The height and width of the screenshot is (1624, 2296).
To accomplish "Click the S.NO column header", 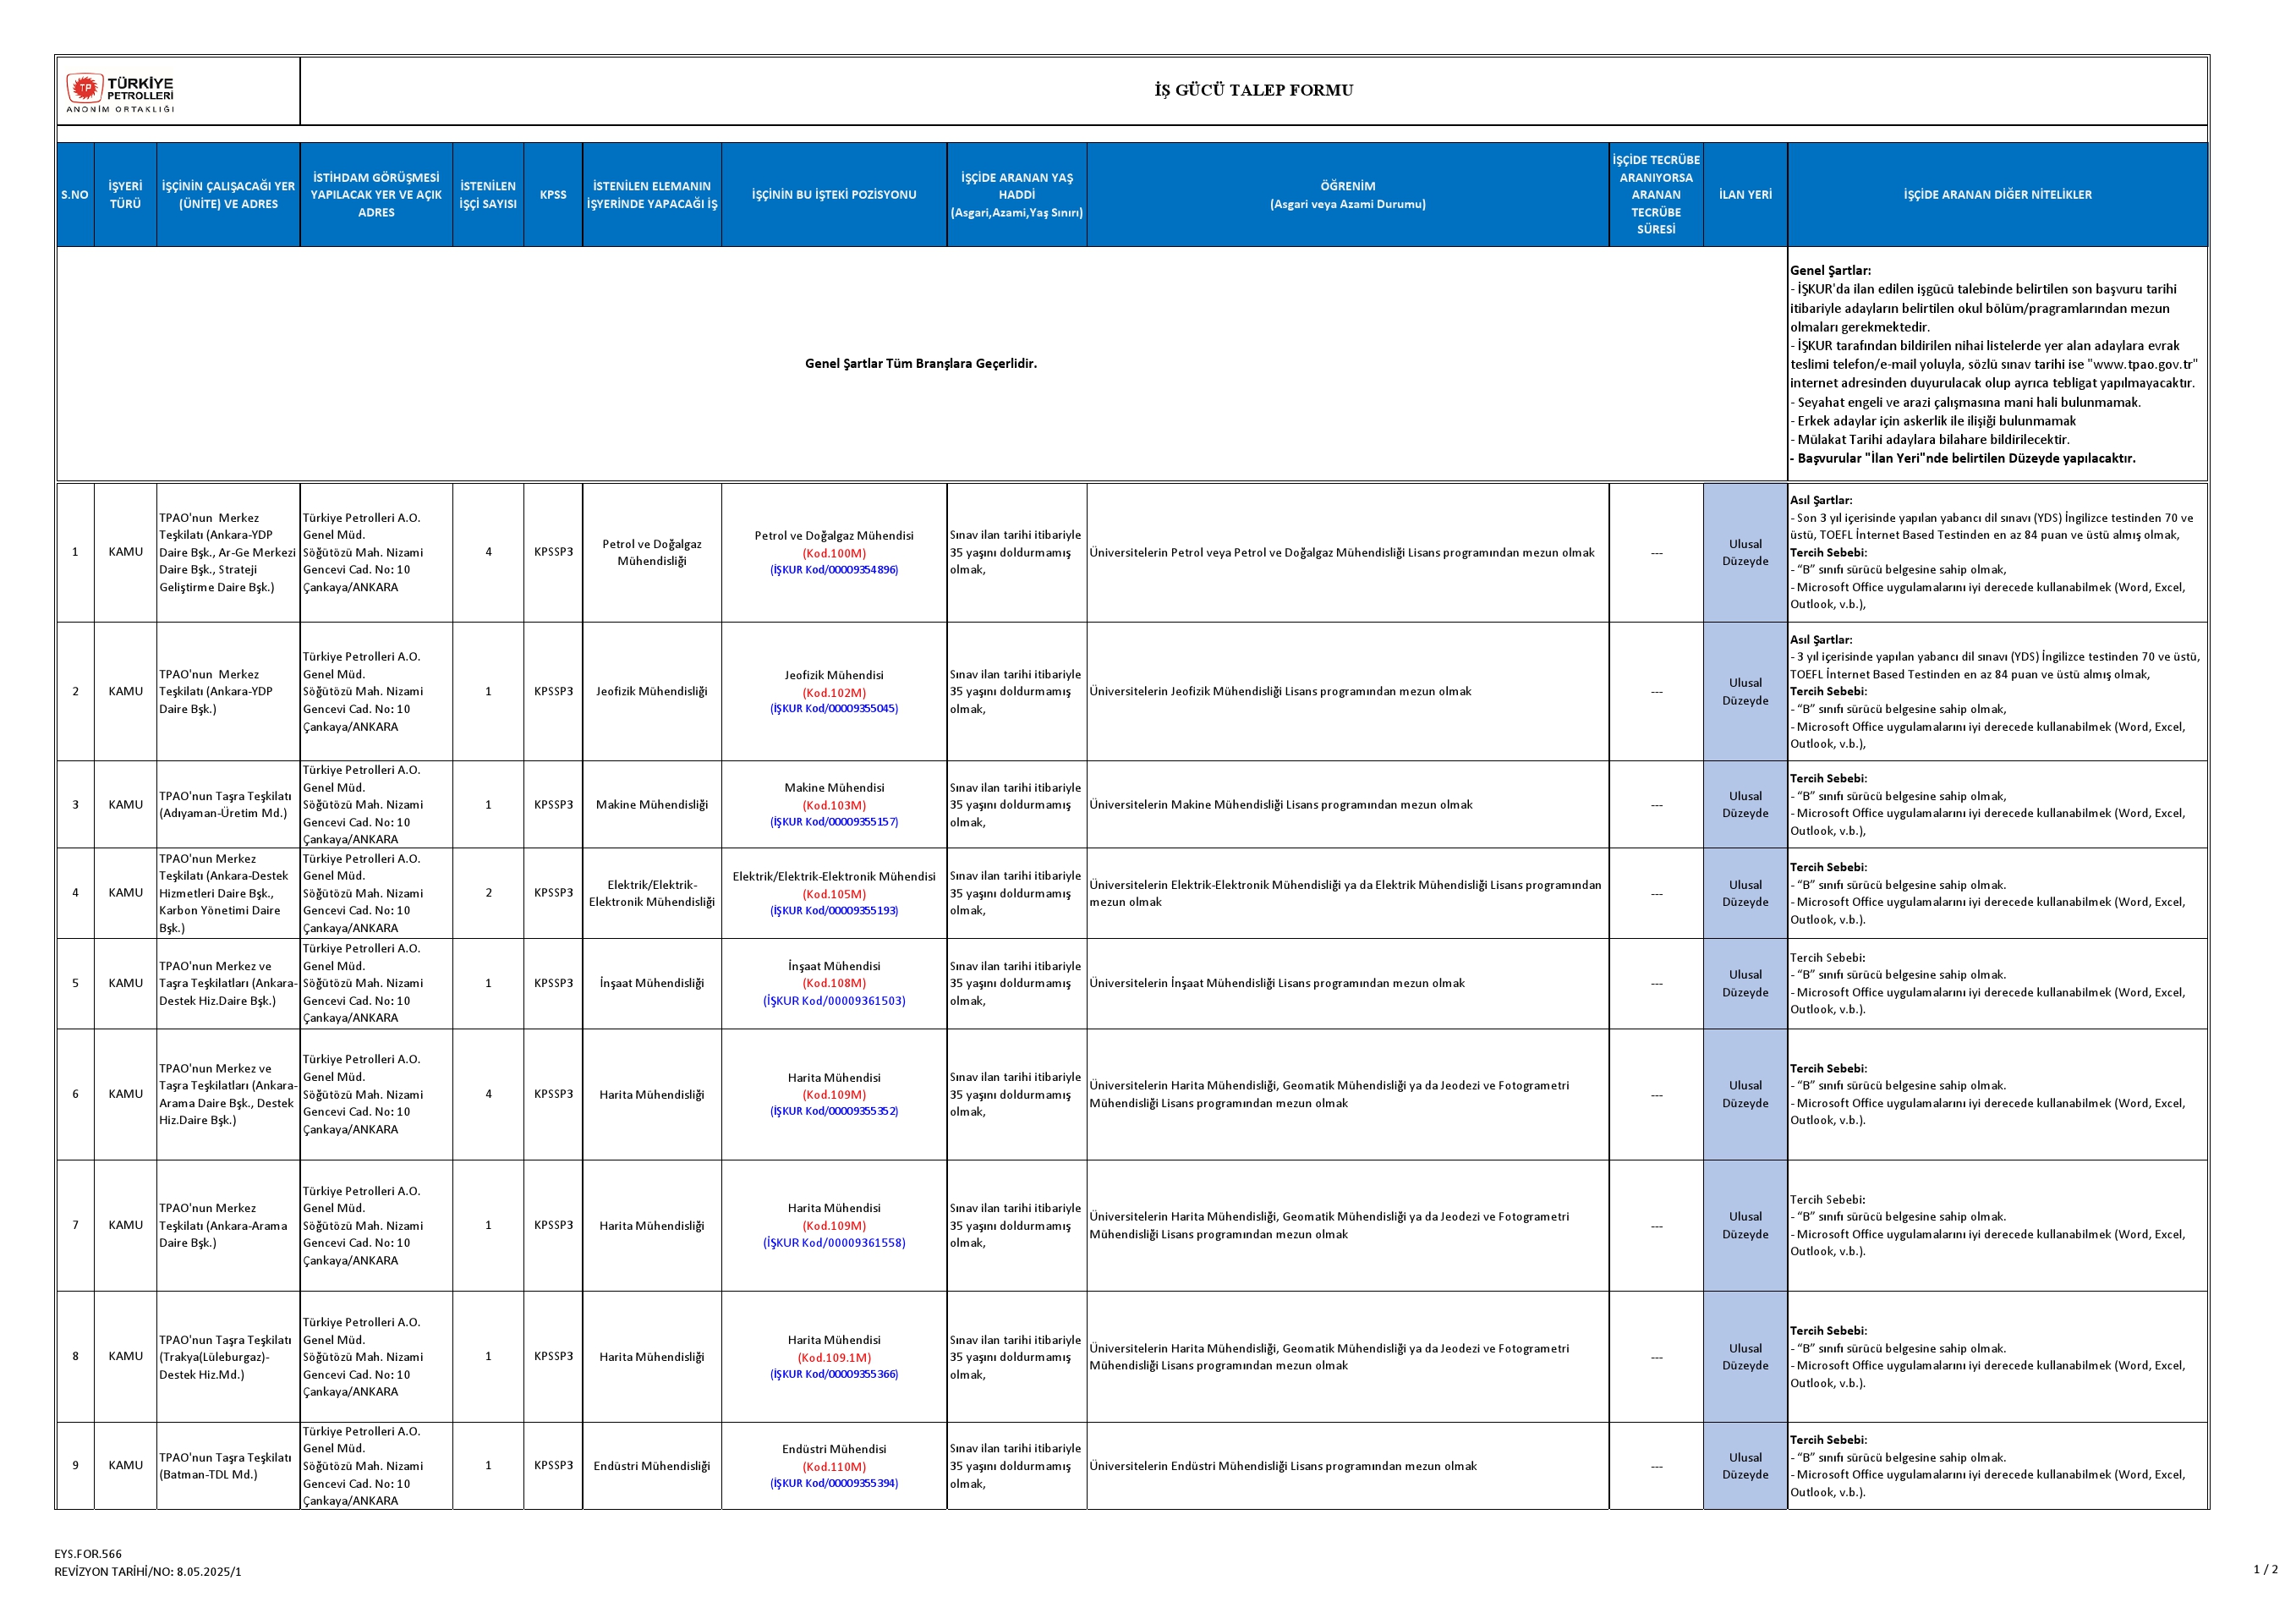I will 75,195.
